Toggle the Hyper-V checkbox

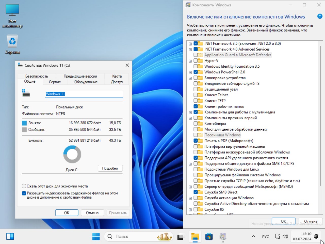pyautogui.click(x=196, y=61)
